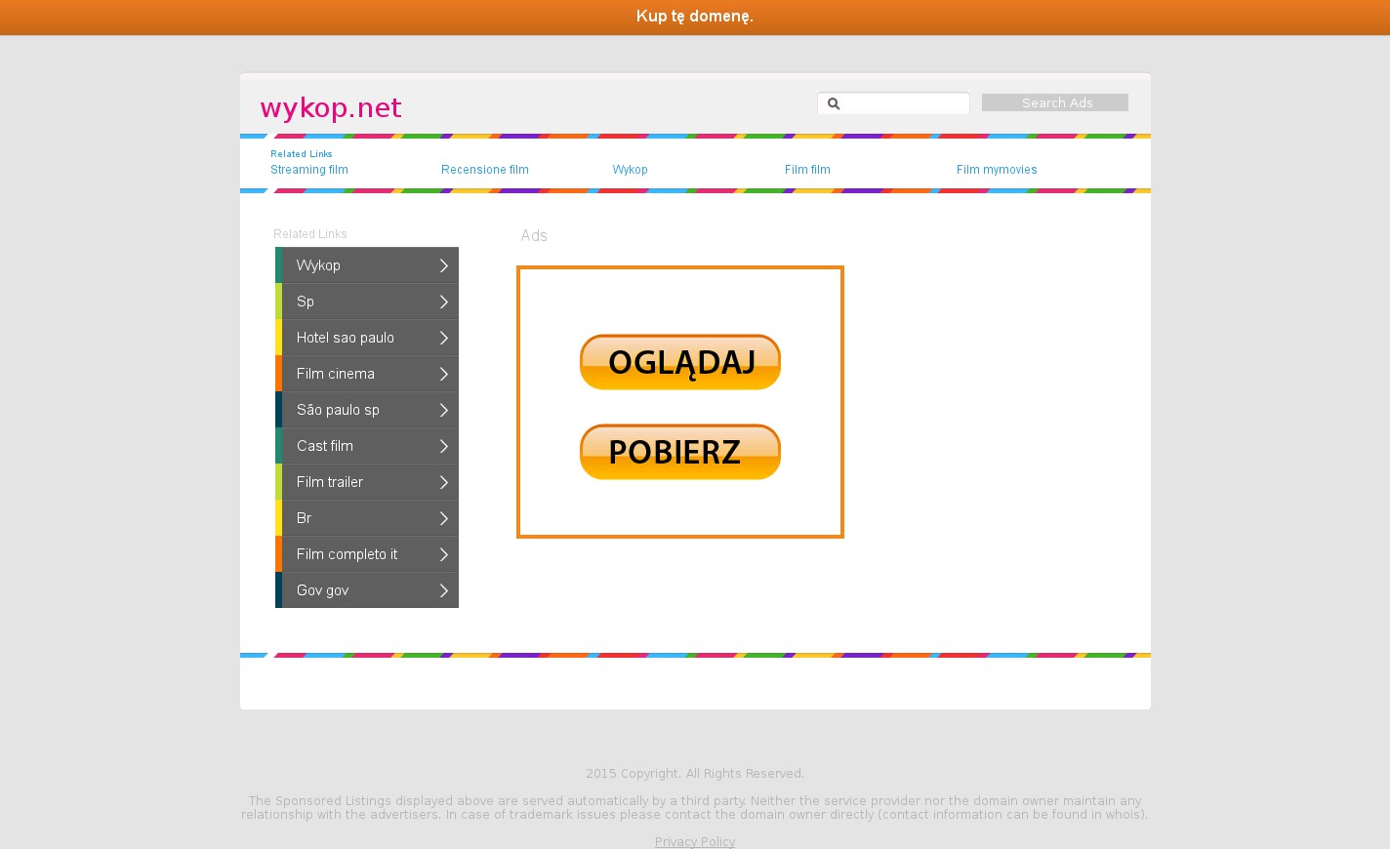Viewport: 1390px width, 849px height.
Task: Click the Kup tę domenę banner
Action: 695,17
